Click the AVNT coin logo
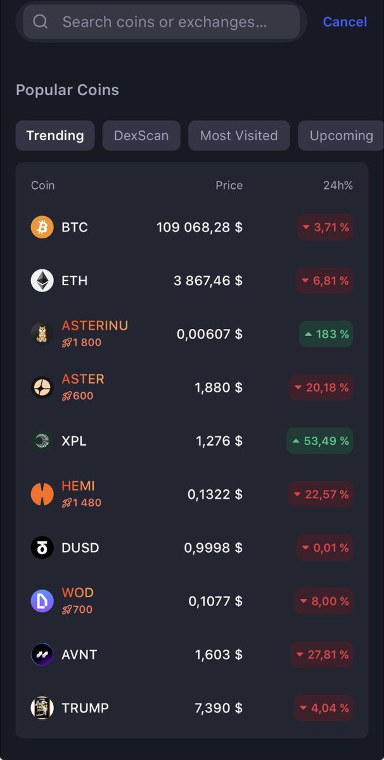Screen dimensions: 384x760 [42, 654]
